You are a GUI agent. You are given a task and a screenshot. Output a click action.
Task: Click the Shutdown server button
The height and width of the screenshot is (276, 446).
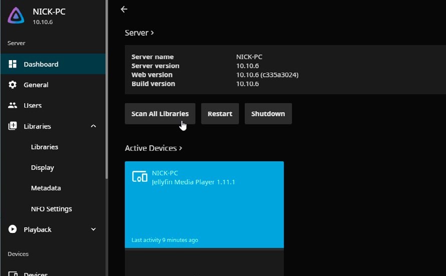(268, 114)
